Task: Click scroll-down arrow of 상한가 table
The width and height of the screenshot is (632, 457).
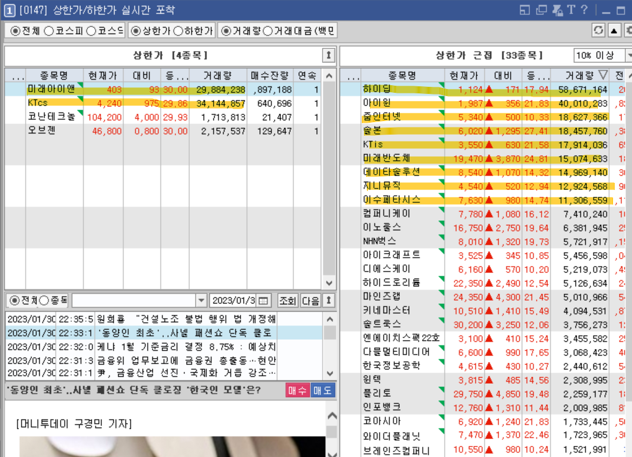Action: click(x=329, y=283)
